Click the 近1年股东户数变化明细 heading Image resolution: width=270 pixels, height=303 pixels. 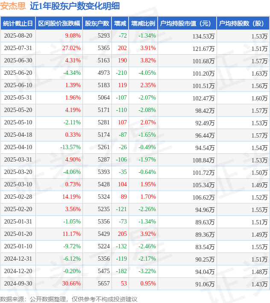pos(75,6)
